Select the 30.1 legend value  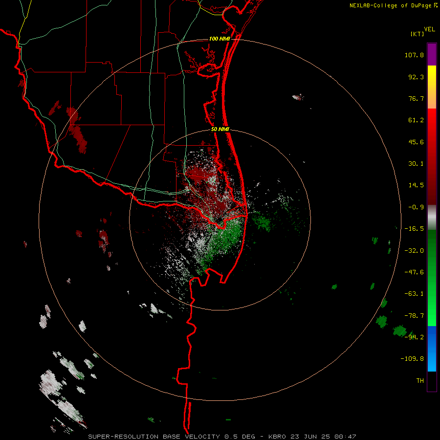pos(416,164)
